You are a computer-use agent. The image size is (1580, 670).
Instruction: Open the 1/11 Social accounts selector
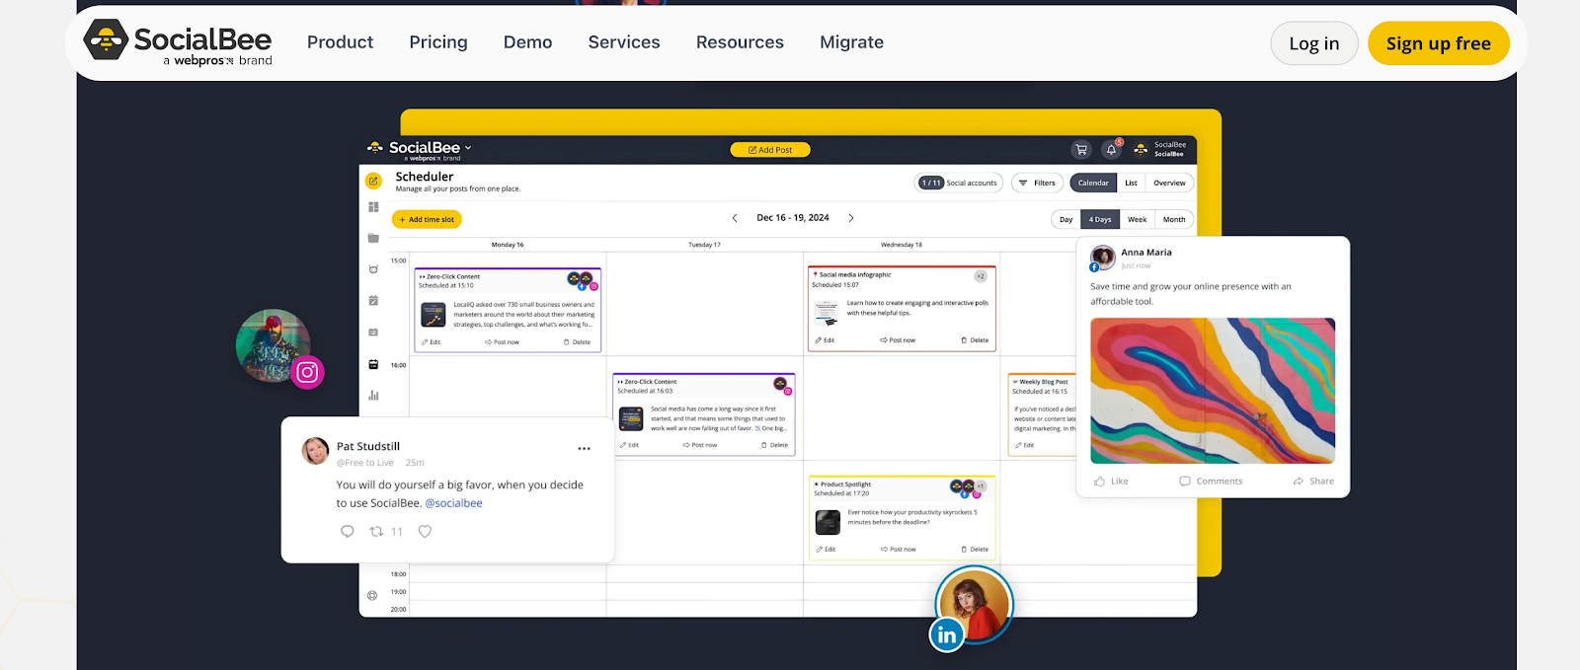point(959,183)
